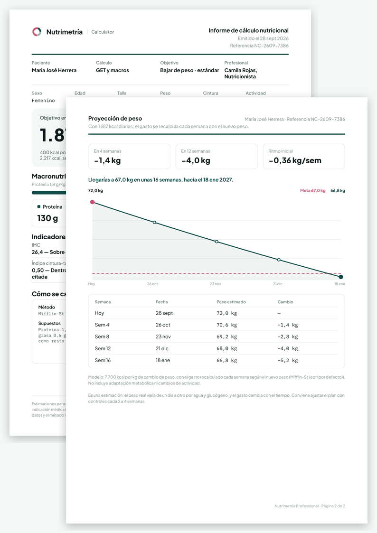Click the Cambio table header
Image resolution: width=377 pixels, height=533 pixels.
tap(285, 302)
